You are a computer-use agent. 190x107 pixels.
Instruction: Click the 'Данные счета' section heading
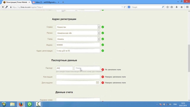(x=64, y=92)
